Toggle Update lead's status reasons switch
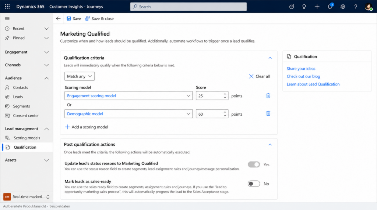 (x=254, y=164)
